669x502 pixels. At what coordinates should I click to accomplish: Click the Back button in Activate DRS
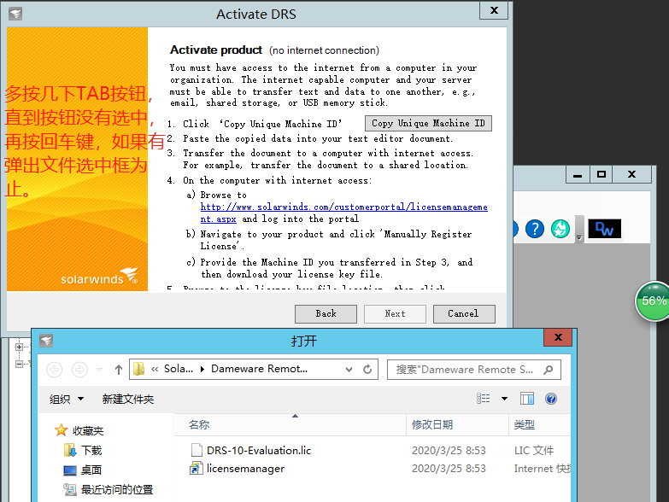point(326,313)
